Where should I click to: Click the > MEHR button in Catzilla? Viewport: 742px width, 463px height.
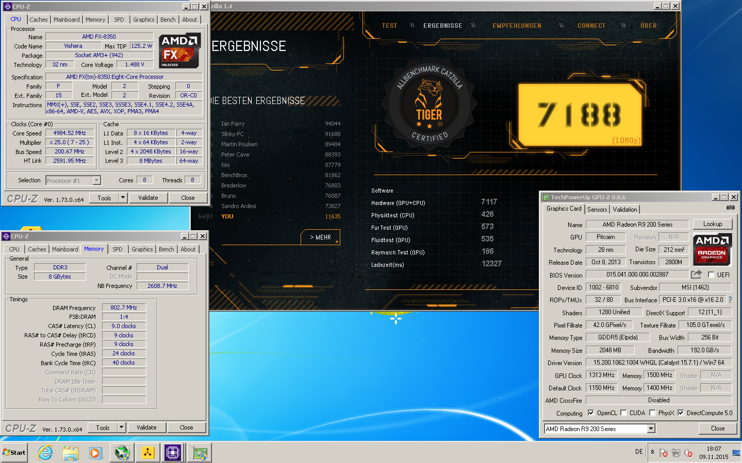320,237
